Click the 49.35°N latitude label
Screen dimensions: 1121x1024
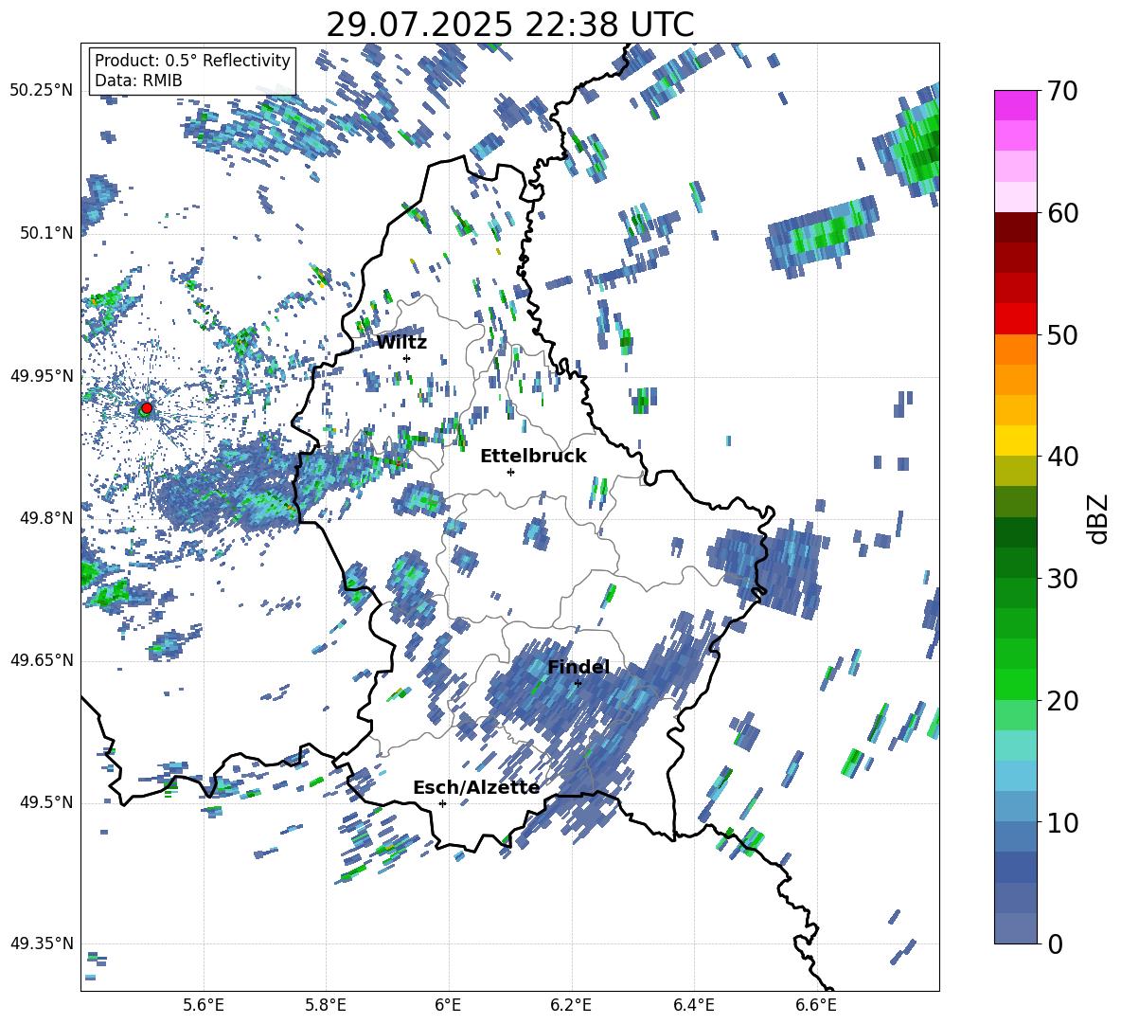pyautogui.click(x=42, y=943)
